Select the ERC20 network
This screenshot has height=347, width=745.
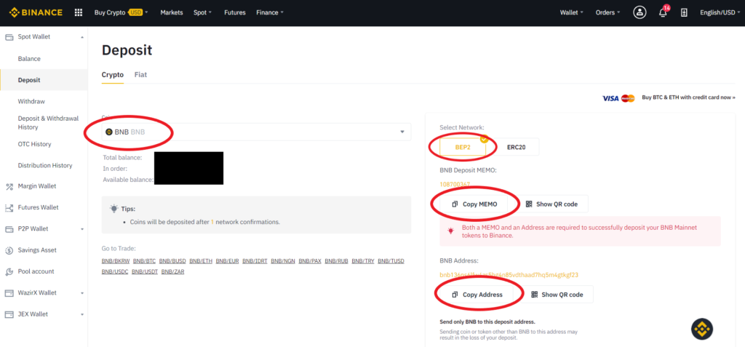(516, 148)
